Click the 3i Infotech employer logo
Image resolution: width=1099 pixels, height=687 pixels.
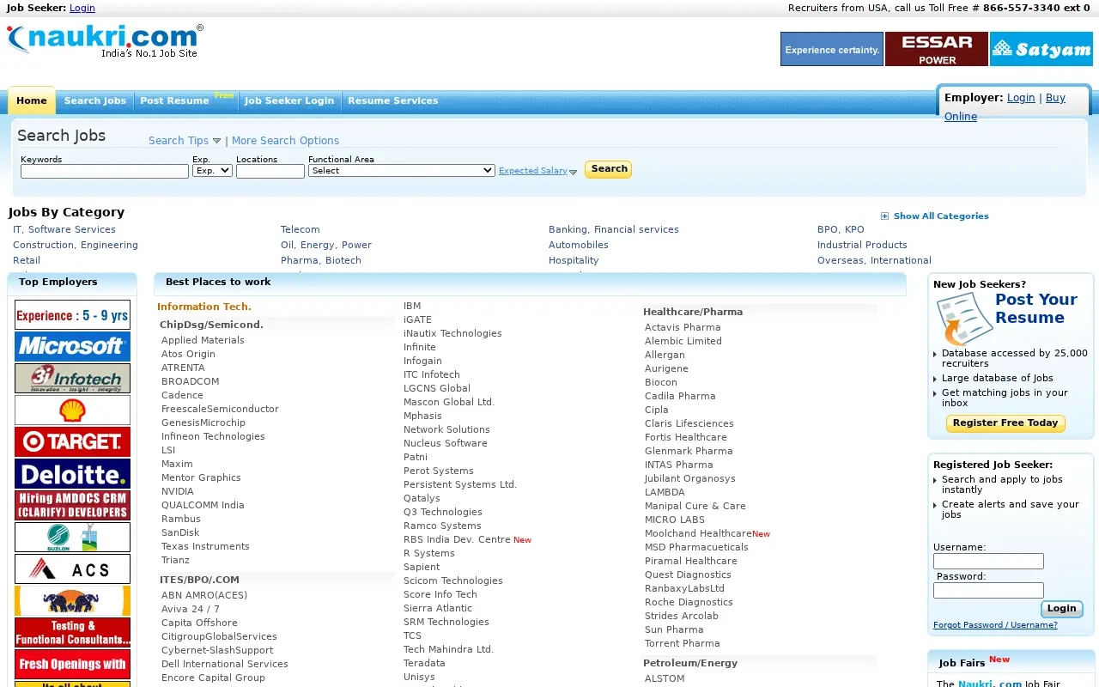[x=72, y=379]
